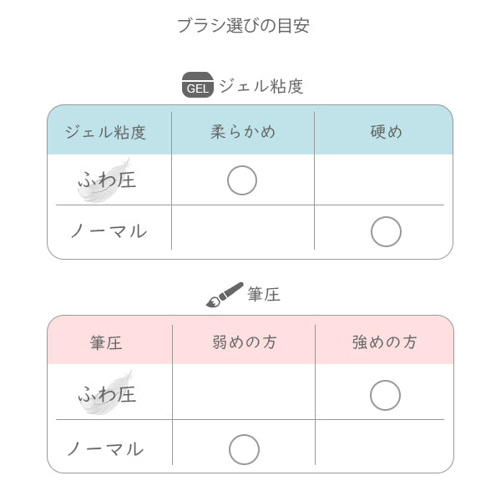Click ノーマル row label in gel table
The image size is (501, 501).
pos(106,231)
